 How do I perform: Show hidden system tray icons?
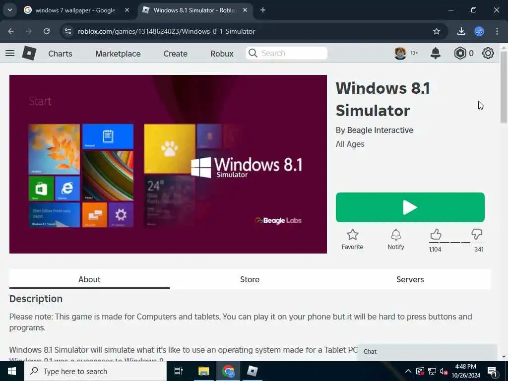[x=408, y=371]
